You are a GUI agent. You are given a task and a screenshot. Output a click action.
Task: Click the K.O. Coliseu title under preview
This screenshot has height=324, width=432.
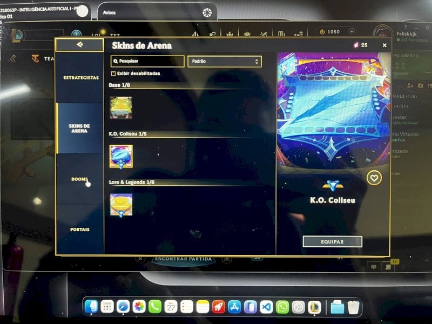click(x=333, y=200)
